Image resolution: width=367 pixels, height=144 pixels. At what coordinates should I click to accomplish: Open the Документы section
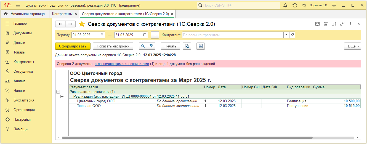pos(26,33)
